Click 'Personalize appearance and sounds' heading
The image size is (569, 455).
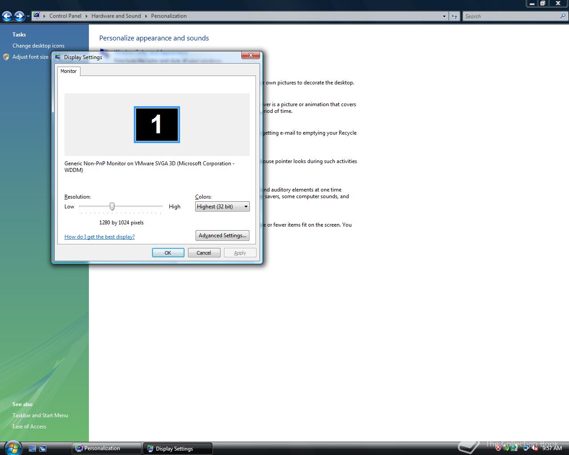pyautogui.click(x=154, y=38)
